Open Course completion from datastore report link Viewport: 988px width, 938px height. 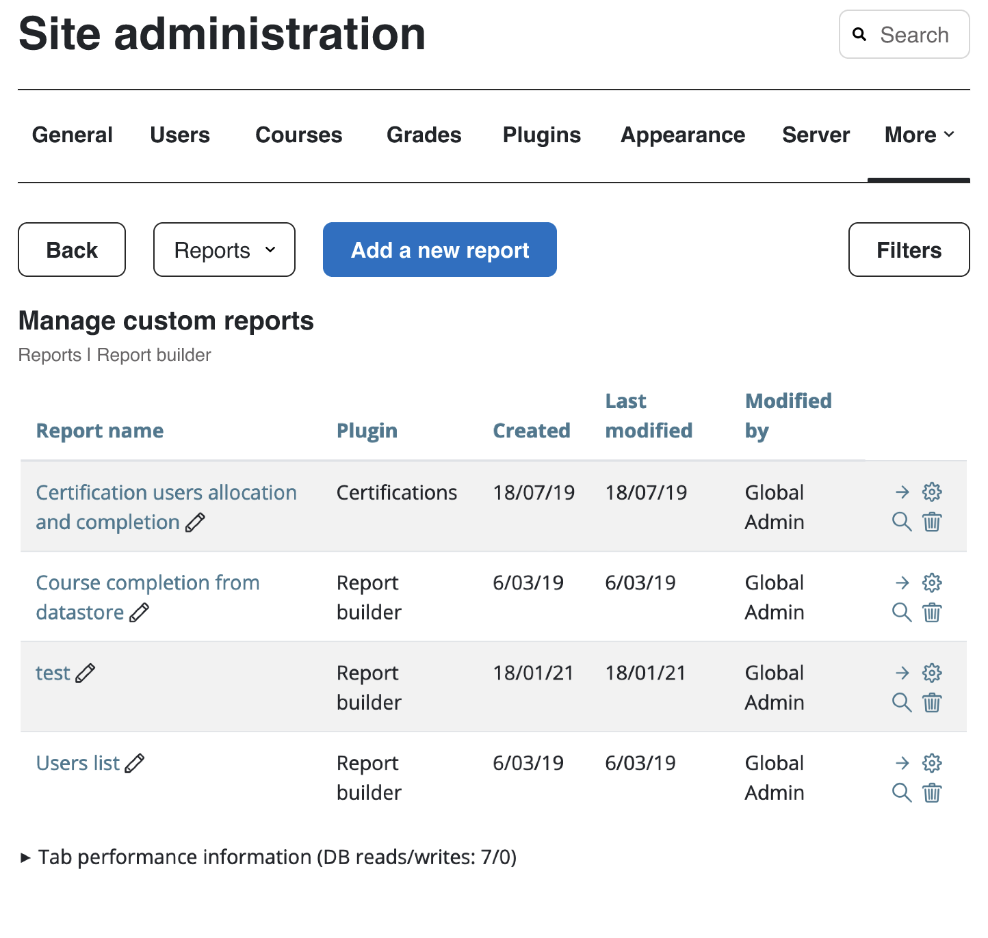coord(148,598)
